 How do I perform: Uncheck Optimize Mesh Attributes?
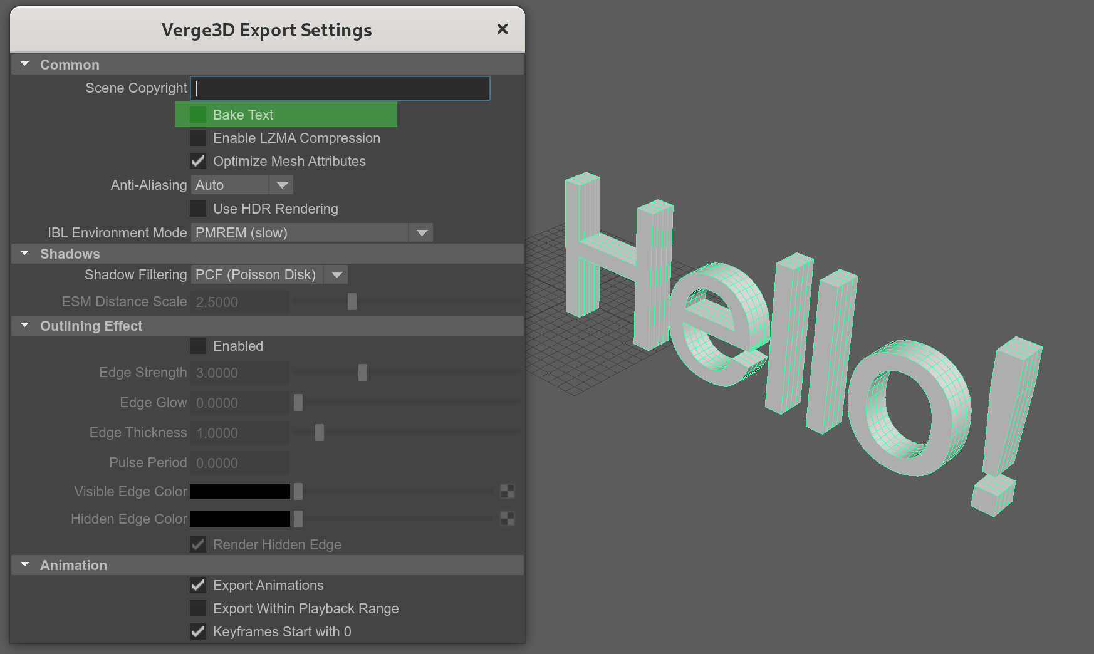pyautogui.click(x=198, y=161)
